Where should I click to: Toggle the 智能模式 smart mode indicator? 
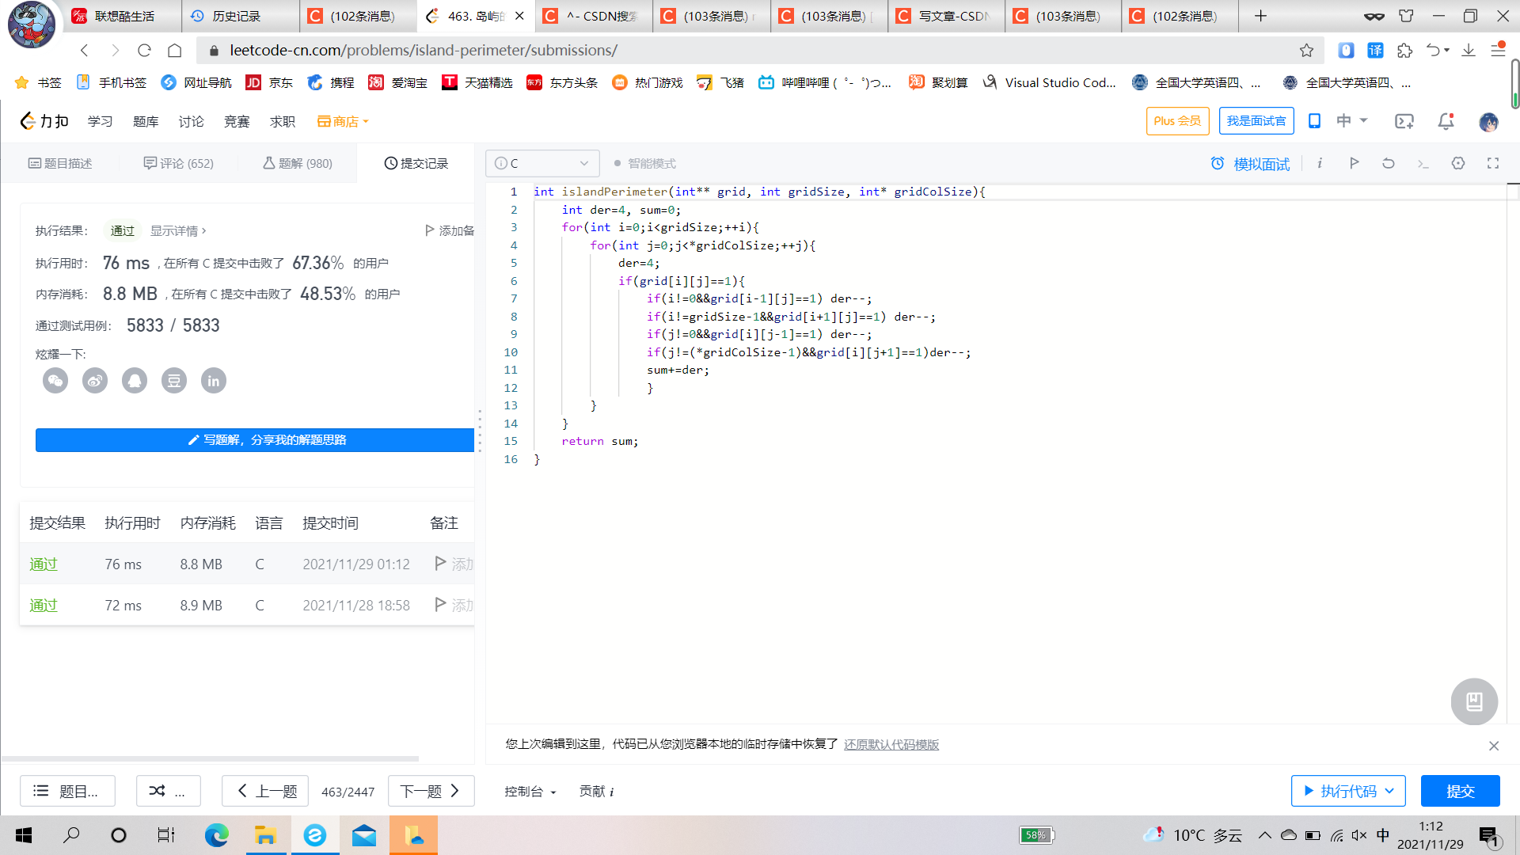pyautogui.click(x=644, y=164)
